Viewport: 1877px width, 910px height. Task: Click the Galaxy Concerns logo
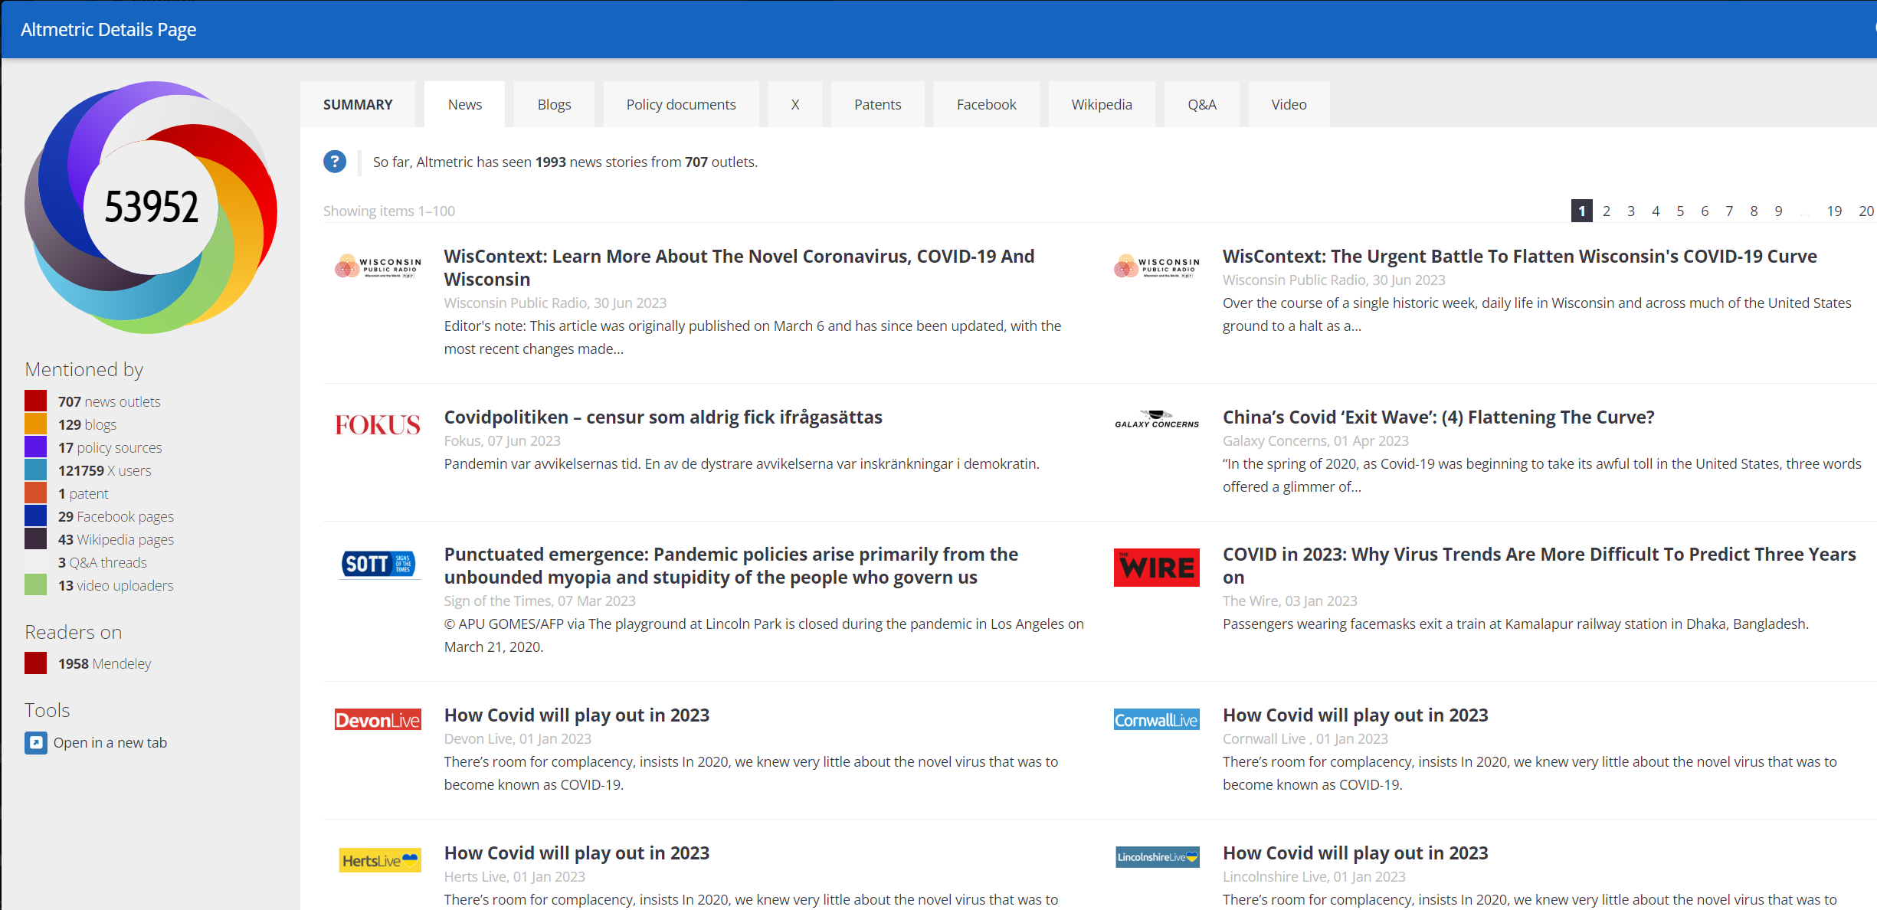1156,420
